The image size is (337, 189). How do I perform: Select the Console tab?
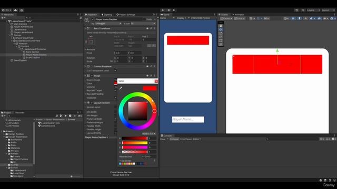click(166, 135)
